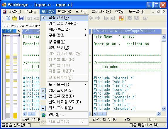Open the 창(W) menu
The height and width of the screenshot is (129, 168).
point(120,11)
